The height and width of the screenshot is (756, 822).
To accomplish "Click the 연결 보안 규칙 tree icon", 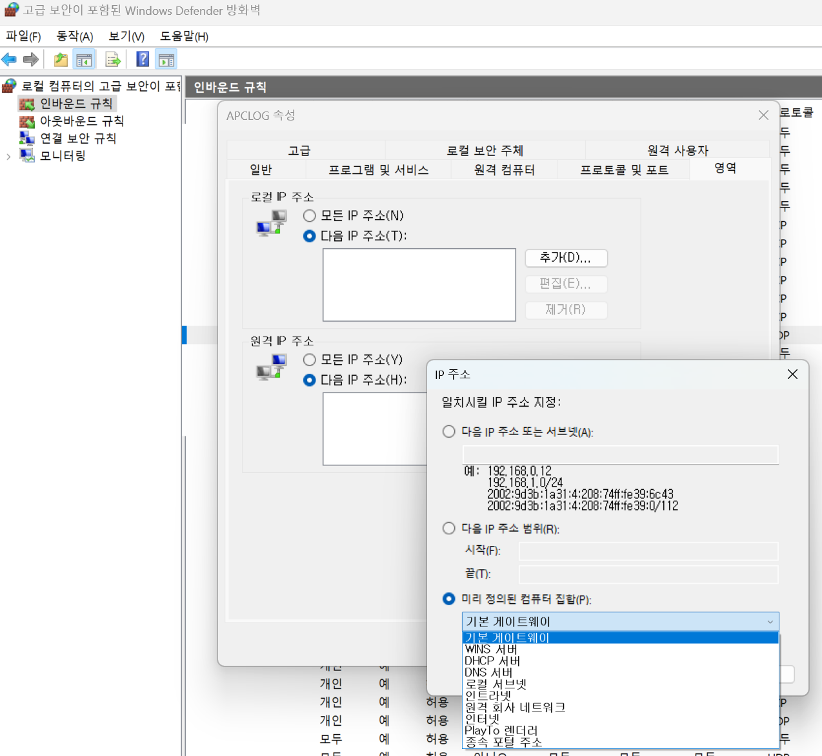I will coord(27,139).
